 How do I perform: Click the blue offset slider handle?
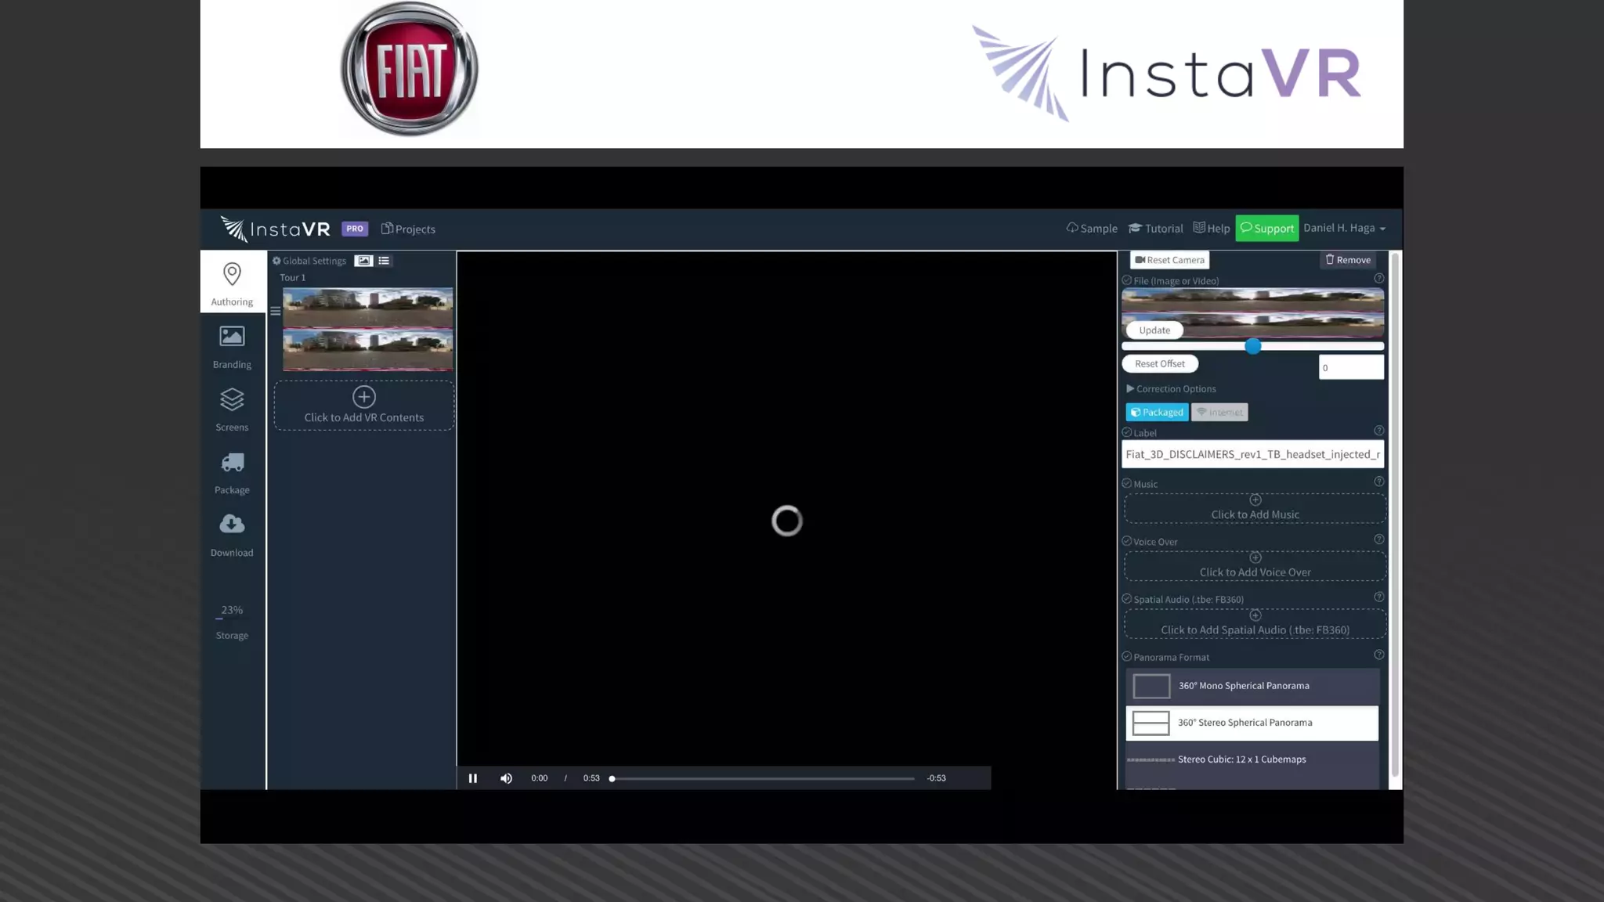pyautogui.click(x=1253, y=346)
